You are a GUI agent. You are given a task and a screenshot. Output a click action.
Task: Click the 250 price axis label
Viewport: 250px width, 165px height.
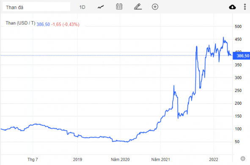coord(238,91)
